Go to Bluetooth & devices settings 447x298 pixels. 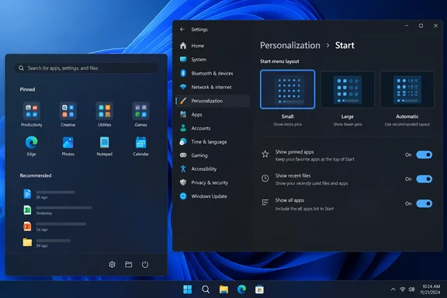coord(213,73)
